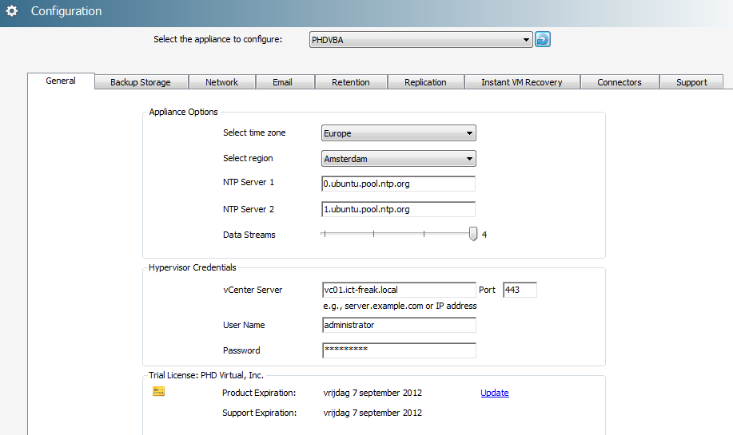The image size is (733, 435).
Task: Click the Port number field
Action: pyautogui.click(x=520, y=290)
